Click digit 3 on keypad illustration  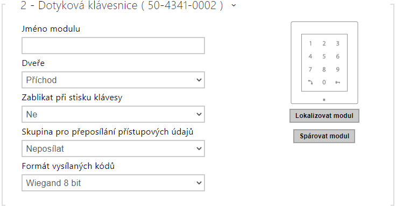[338, 43]
